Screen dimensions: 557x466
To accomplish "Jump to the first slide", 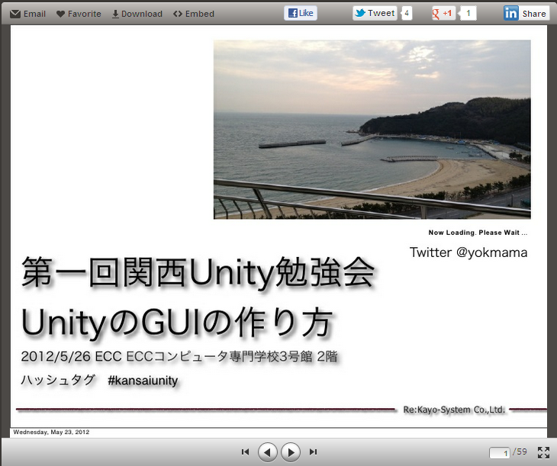I will (x=245, y=452).
